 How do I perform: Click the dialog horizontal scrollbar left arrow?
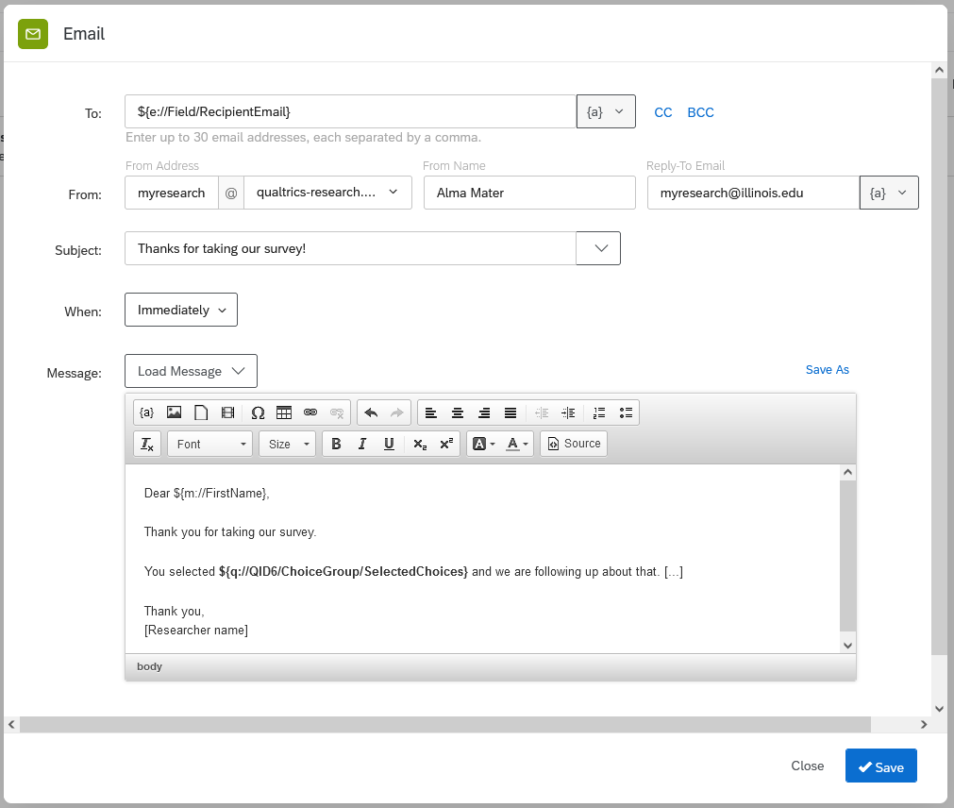click(11, 724)
